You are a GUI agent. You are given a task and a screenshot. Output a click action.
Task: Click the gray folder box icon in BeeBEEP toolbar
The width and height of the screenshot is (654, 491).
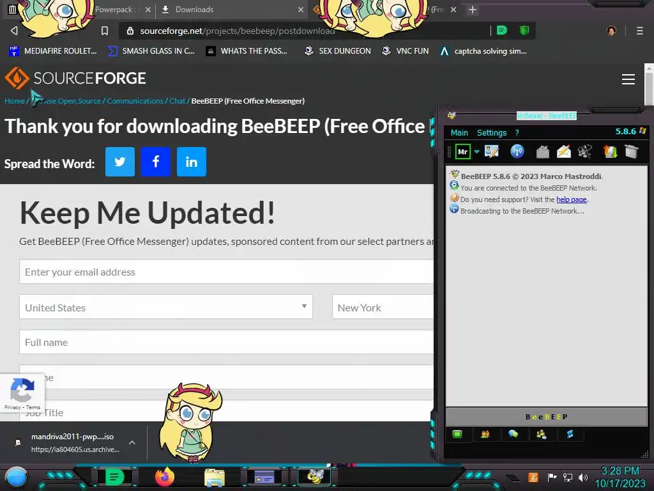pos(632,152)
